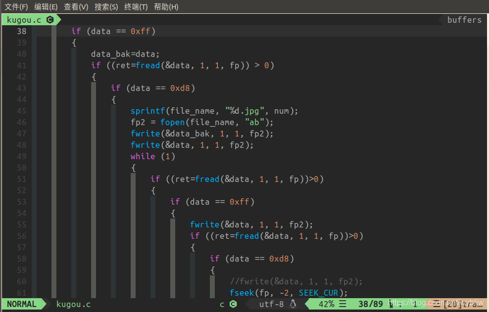This screenshot has height=312, width=489.
Task: Click line number 57 in the gutter
Action: [x=21, y=248]
